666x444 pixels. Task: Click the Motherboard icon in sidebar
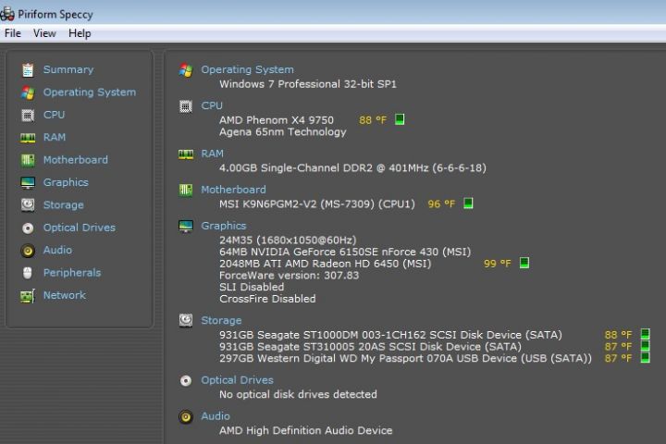28,160
